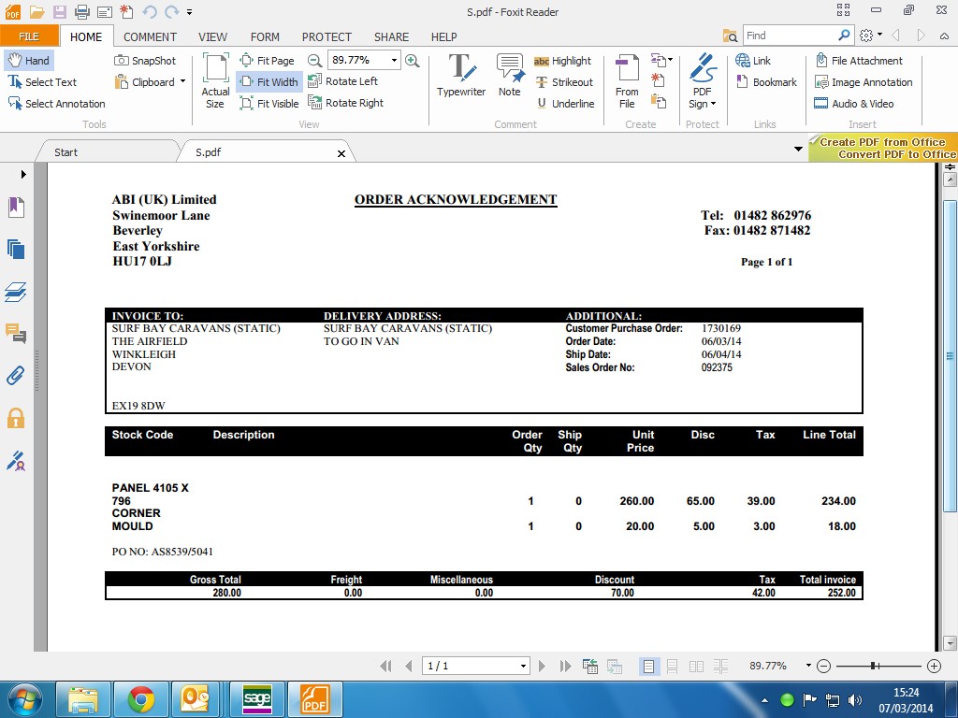The width and height of the screenshot is (958, 718).
Task: Create PDF From File
Action: [627, 81]
